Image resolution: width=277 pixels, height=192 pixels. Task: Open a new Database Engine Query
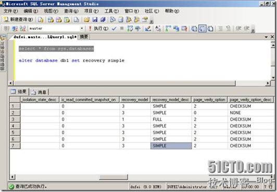[41, 20]
